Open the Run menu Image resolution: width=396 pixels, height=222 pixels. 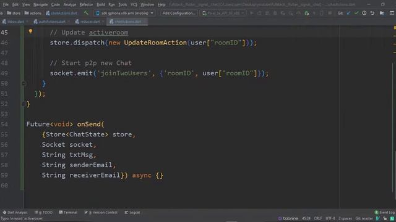[x=111, y=4]
